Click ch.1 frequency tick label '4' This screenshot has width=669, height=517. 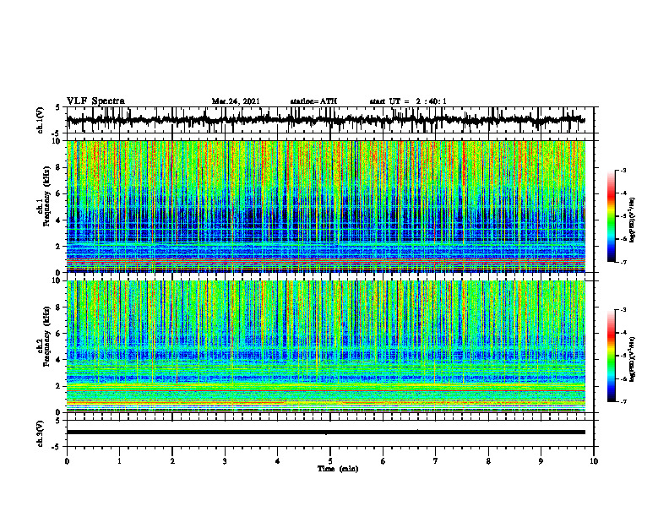59,220
